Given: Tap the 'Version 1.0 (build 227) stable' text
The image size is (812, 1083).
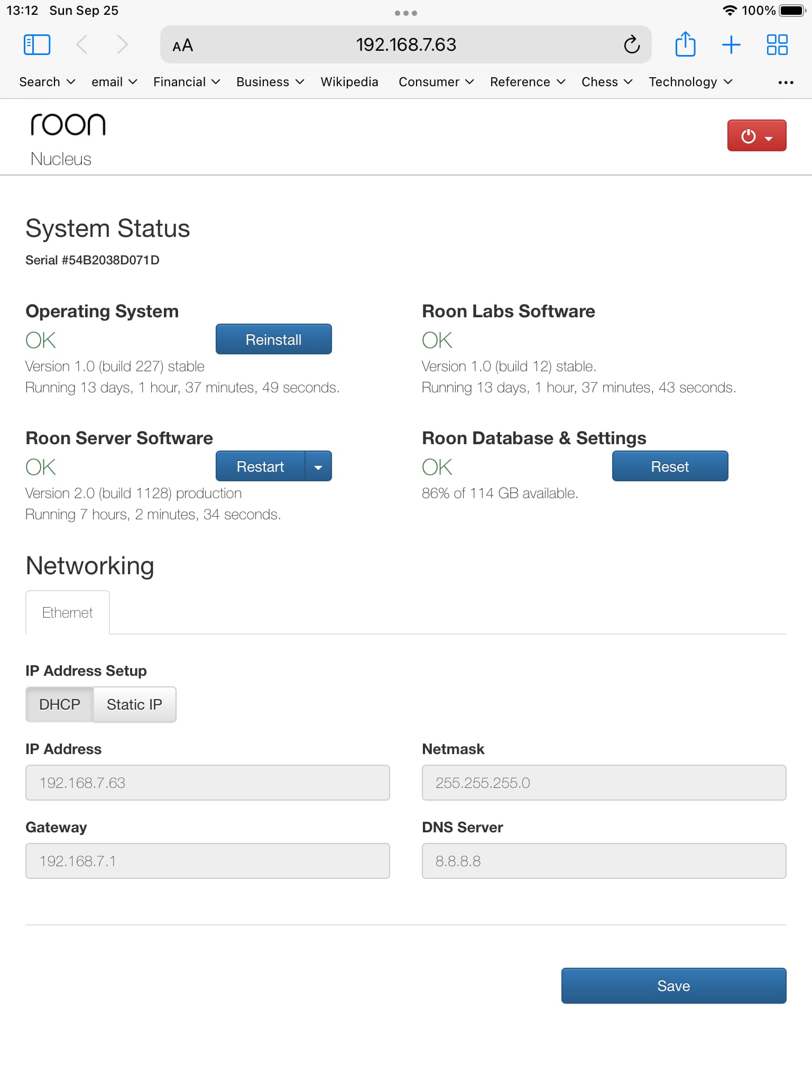Looking at the screenshot, I should coord(115,366).
